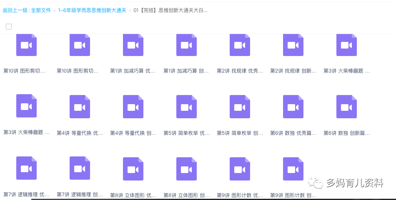The width and height of the screenshot is (396, 200).
Task: Select file name 第7讲 逻辑推理 创...
Action: tap(80, 194)
